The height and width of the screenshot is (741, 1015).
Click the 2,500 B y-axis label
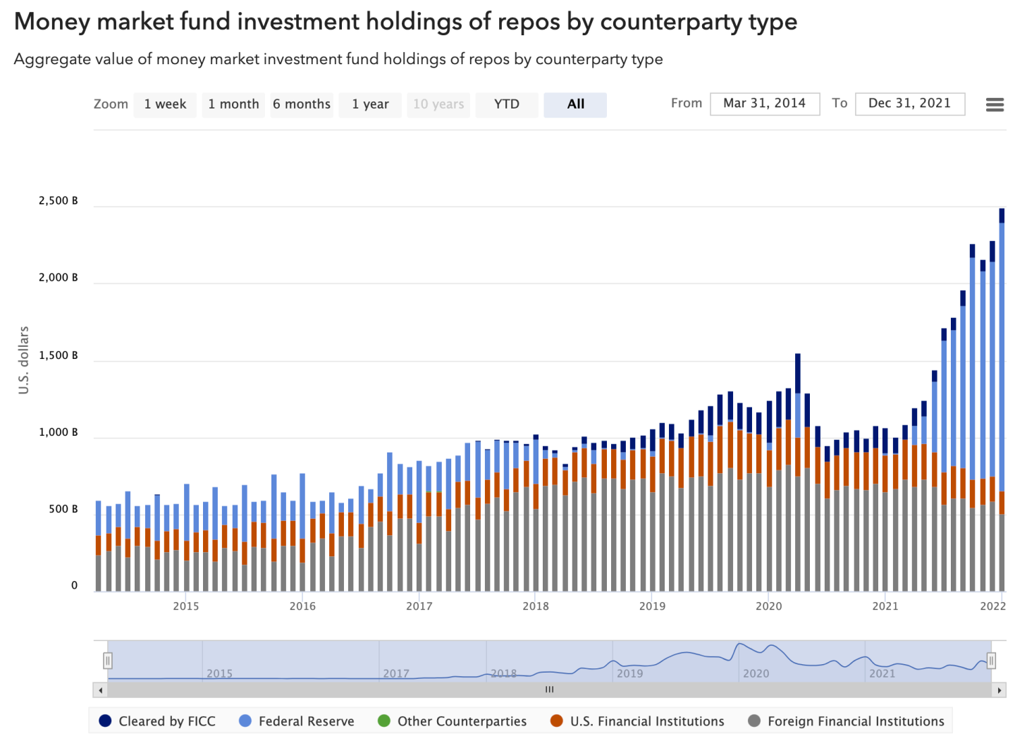tap(59, 201)
